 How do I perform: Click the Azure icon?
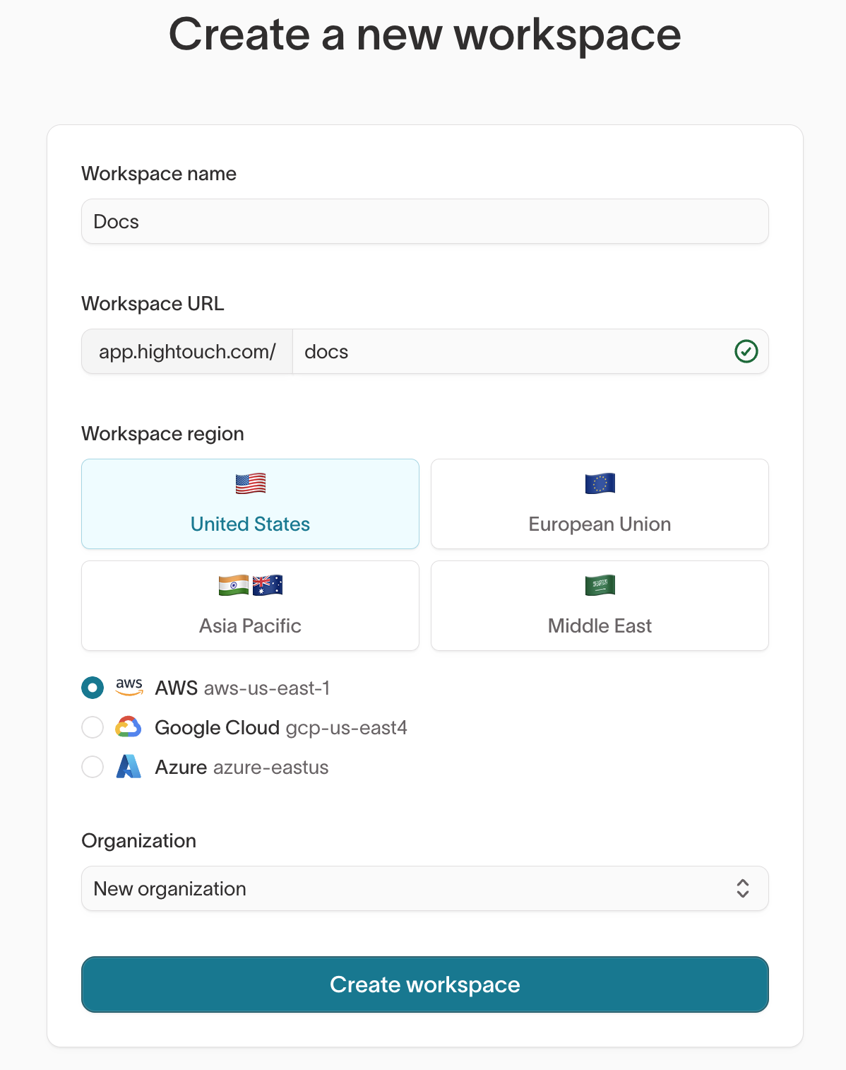[129, 767]
